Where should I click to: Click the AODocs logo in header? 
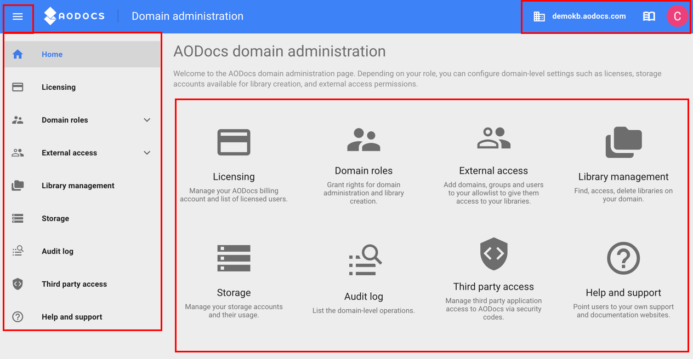click(x=74, y=16)
